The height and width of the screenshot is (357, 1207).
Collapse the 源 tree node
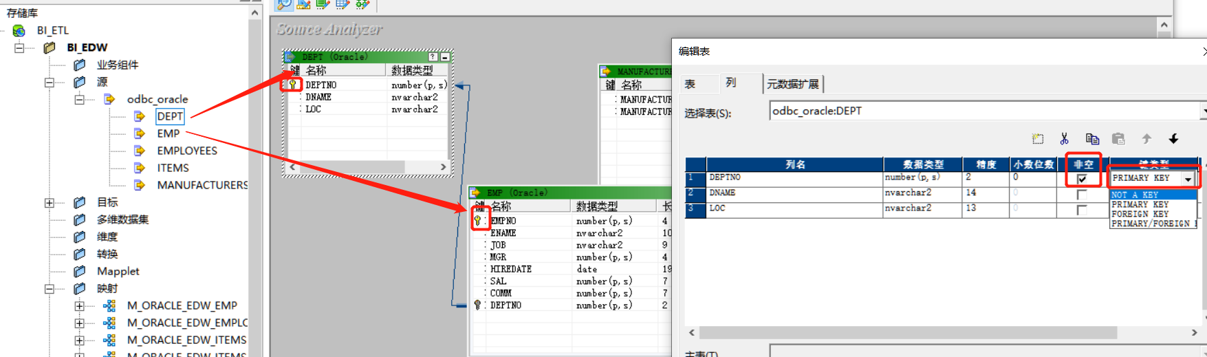click(50, 82)
